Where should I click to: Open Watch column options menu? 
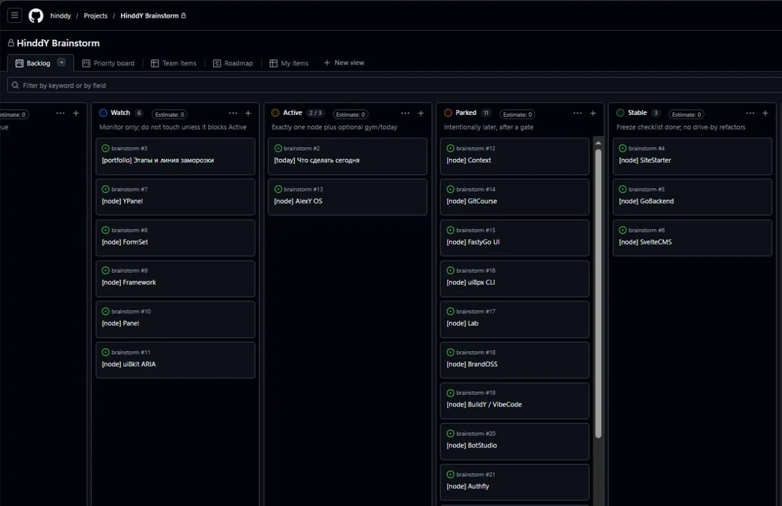233,113
